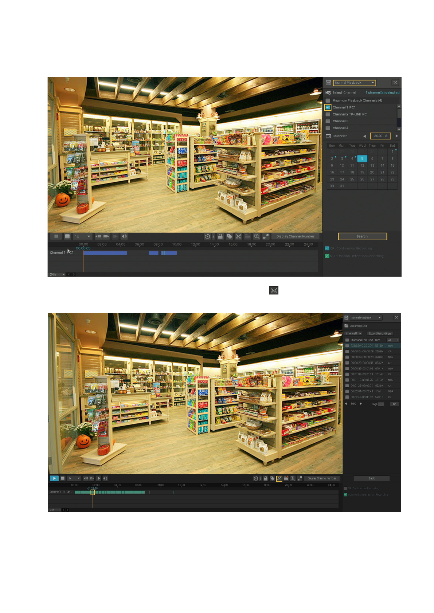Click fullscreen arrows icon in upper toolbar
434x613 pixels.
[266, 236]
